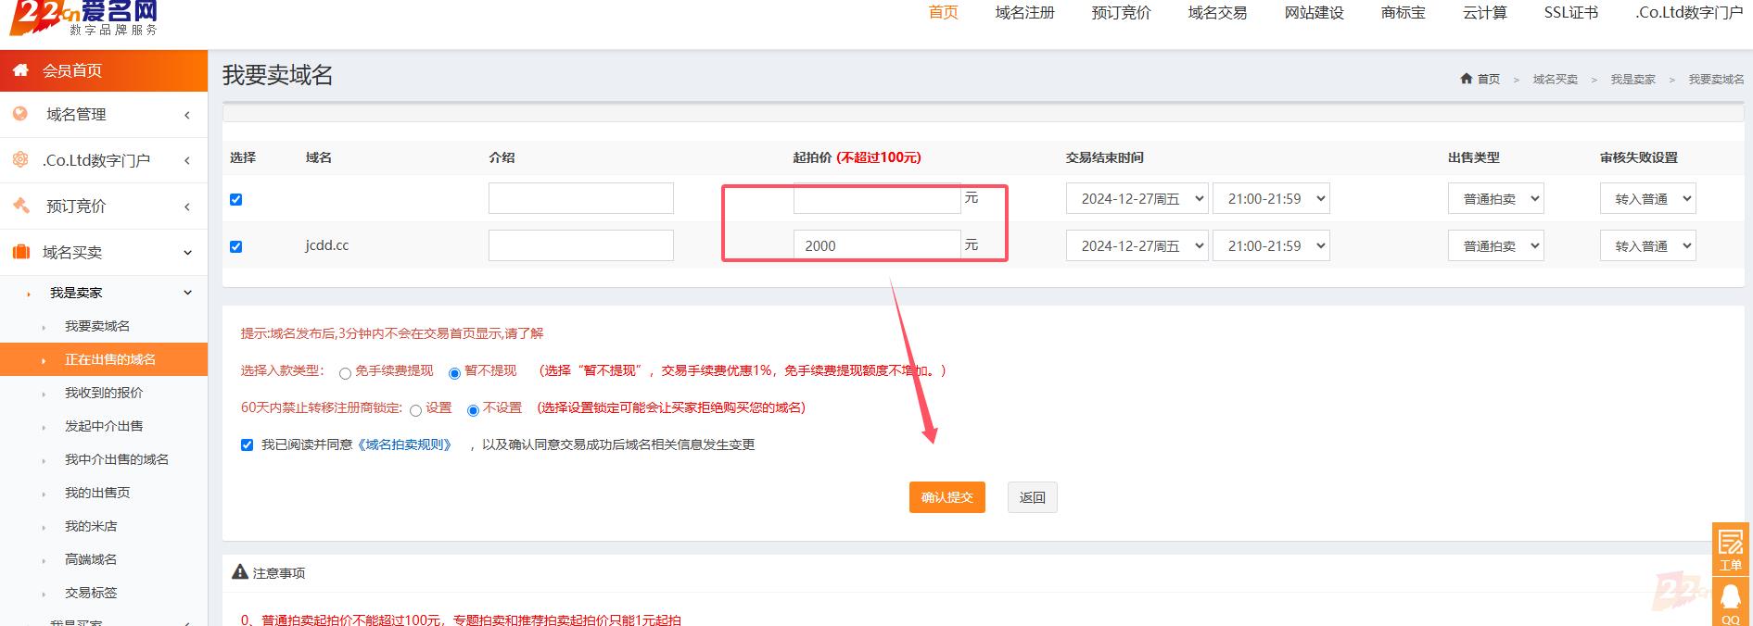
Task: Open 云计算 in top navigation
Action: pyautogui.click(x=1484, y=12)
